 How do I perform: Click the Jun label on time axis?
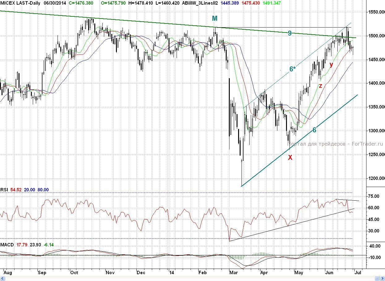(330, 273)
